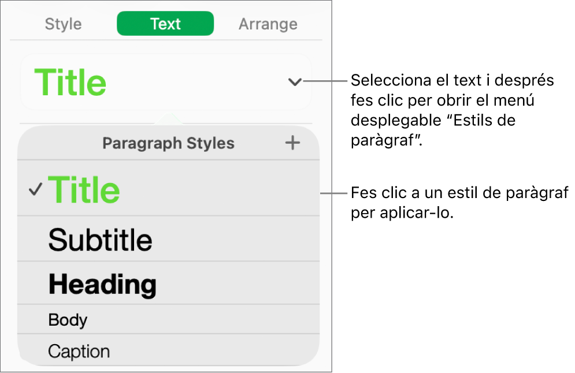Select the Title paragraph style
The image size is (575, 373).
pyautogui.click(x=85, y=191)
